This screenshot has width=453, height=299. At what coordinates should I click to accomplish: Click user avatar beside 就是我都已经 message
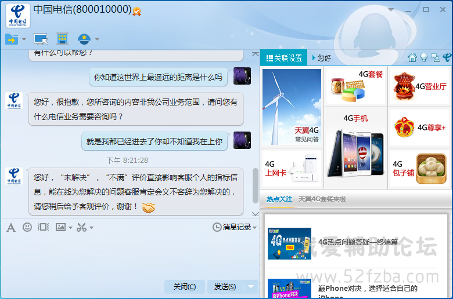point(242,140)
